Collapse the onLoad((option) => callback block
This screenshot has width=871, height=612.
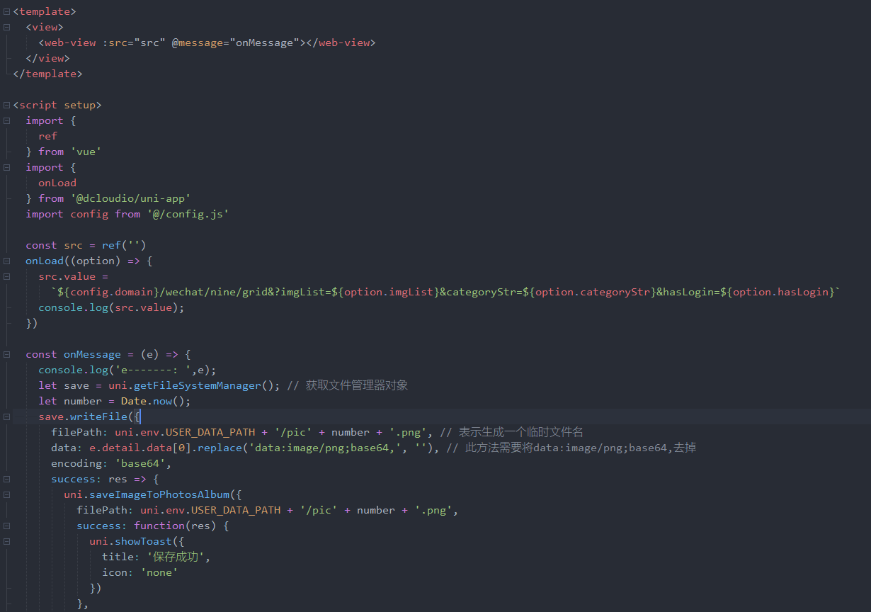tap(6, 261)
